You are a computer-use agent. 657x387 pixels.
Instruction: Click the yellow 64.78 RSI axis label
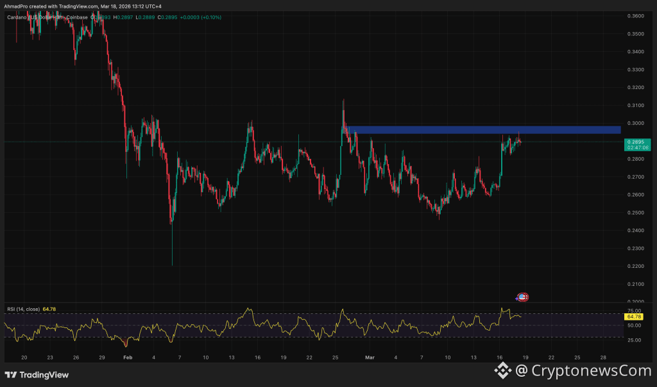click(x=635, y=317)
